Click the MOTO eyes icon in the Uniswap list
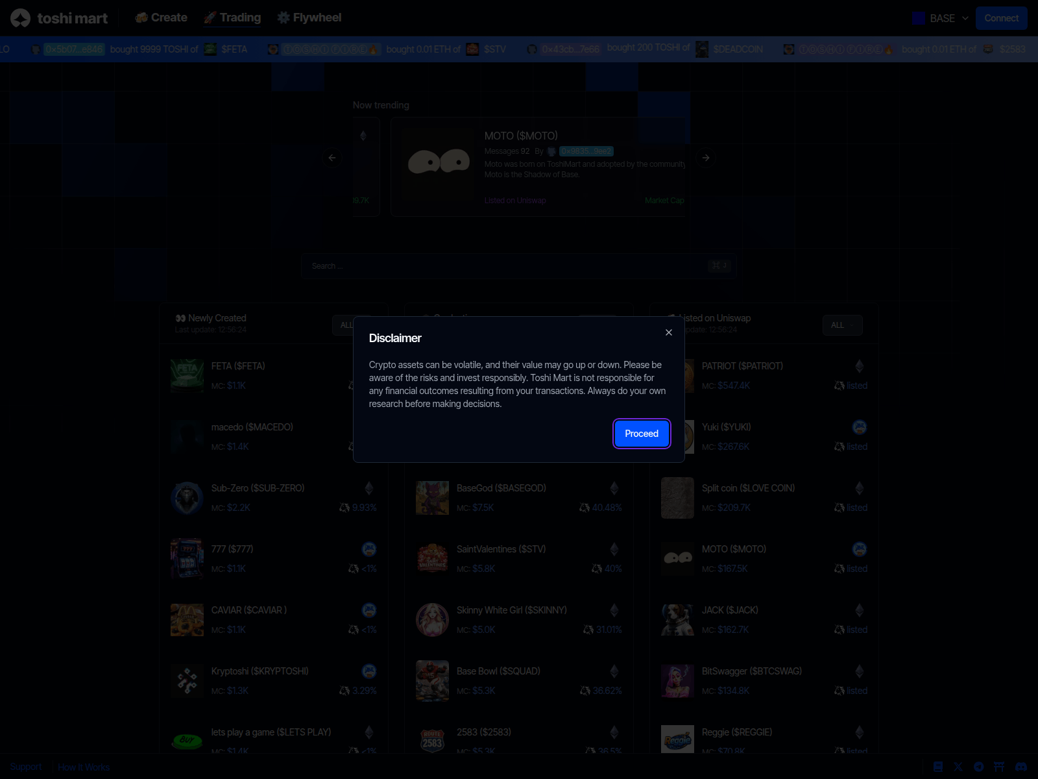The image size is (1038, 779). (677, 559)
